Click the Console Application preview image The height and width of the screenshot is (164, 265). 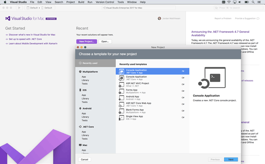(212, 78)
